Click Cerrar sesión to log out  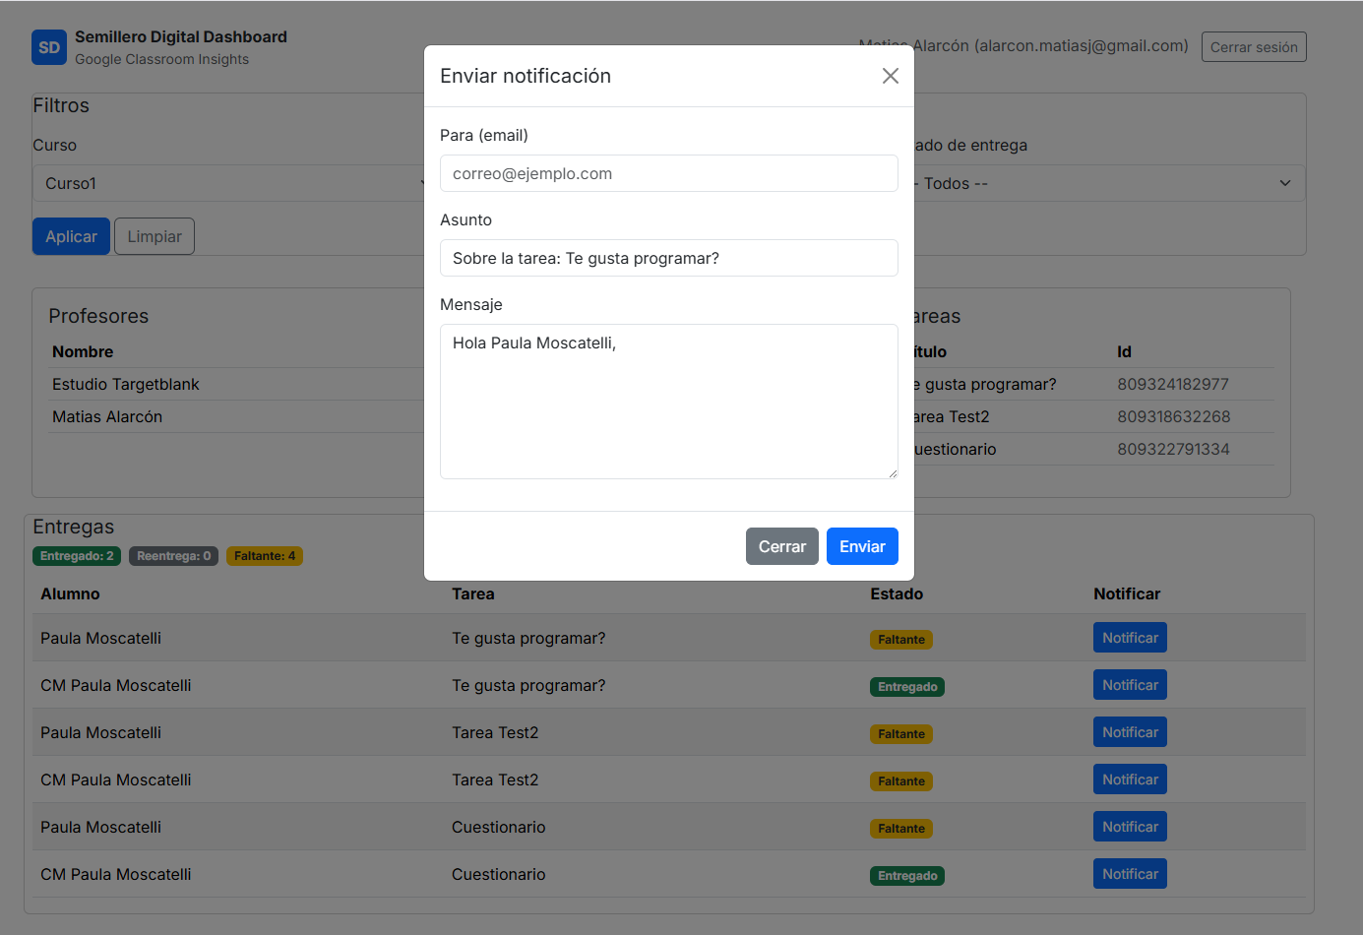tap(1253, 46)
